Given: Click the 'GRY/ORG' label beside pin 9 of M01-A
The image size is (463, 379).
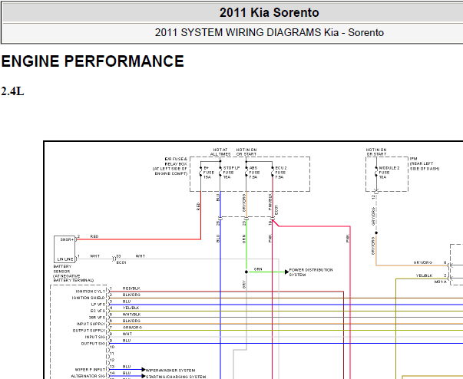Looking at the screenshot, I should (x=423, y=262).
